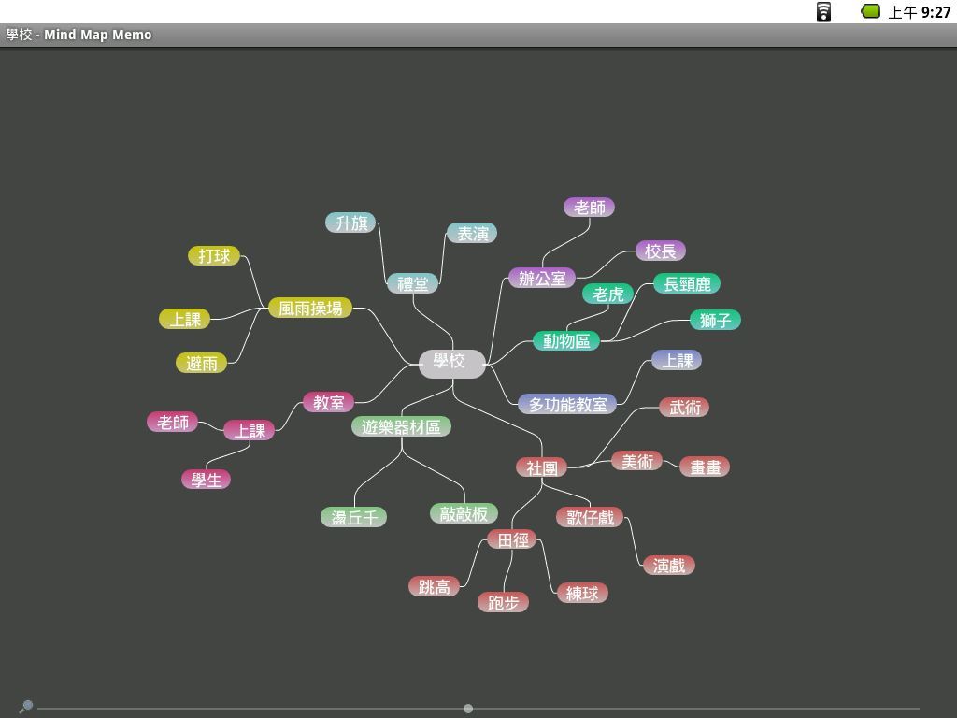Select the 禮堂 node
This screenshot has height=718, width=957.
pyautogui.click(x=412, y=283)
